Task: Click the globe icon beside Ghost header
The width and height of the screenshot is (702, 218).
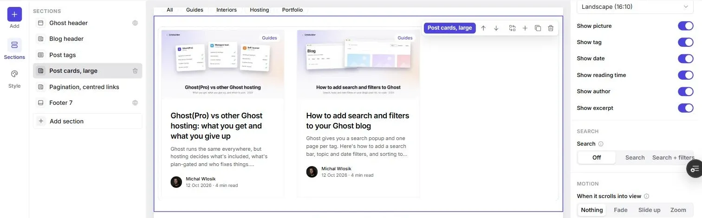Action: tap(135, 23)
